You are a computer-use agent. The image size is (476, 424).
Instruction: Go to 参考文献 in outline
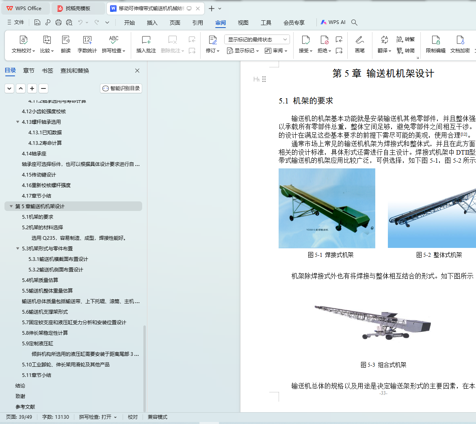click(25, 407)
